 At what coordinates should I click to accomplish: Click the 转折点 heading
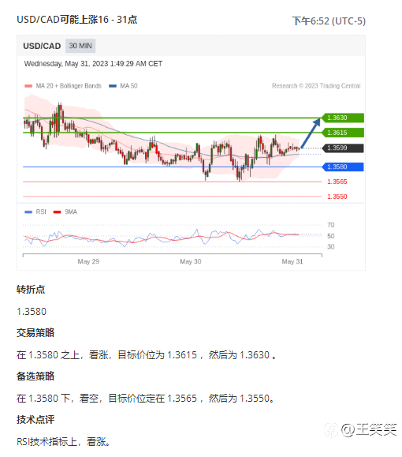(x=31, y=290)
